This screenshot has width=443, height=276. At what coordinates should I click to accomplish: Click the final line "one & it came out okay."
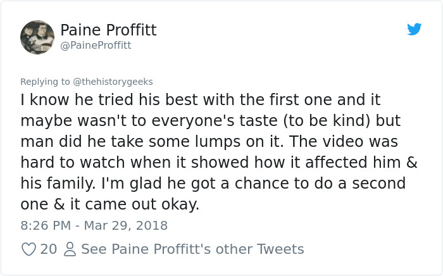(109, 204)
